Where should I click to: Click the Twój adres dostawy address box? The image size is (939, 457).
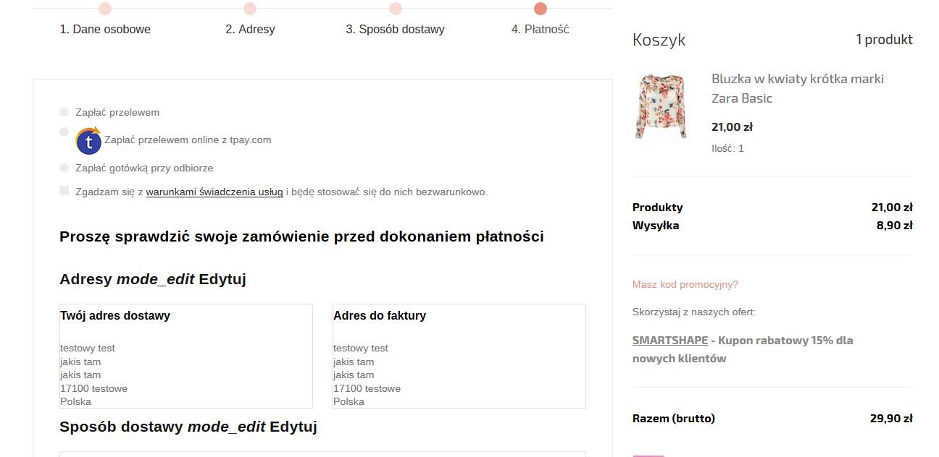(x=185, y=356)
